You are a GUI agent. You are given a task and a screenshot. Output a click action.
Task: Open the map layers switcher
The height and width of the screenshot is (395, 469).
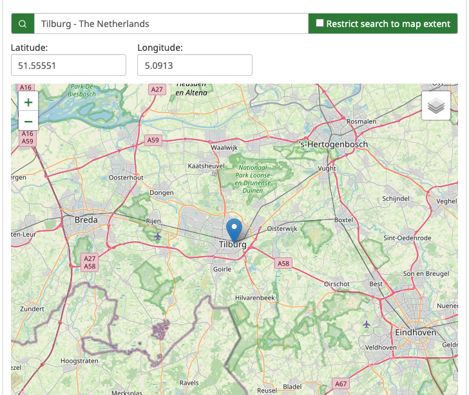[436, 106]
